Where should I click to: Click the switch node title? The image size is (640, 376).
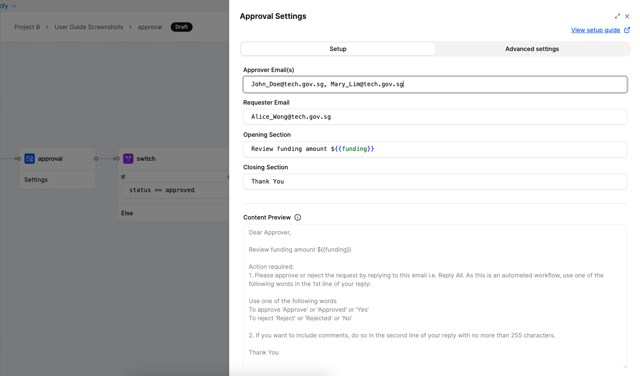pyautogui.click(x=146, y=159)
